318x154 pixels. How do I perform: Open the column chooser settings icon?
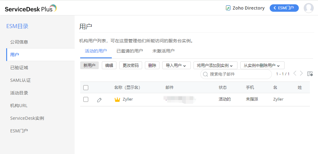click(x=310, y=74)
